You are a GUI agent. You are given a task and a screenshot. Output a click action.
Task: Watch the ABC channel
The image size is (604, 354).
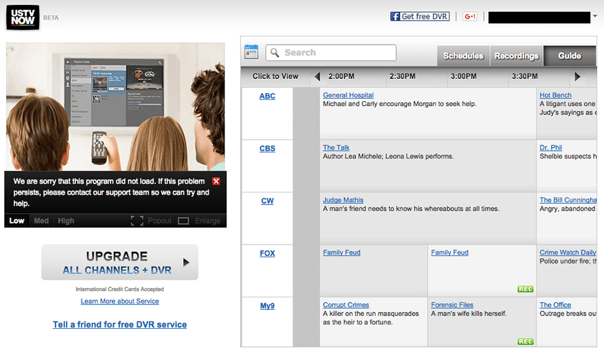pos(267,96)
